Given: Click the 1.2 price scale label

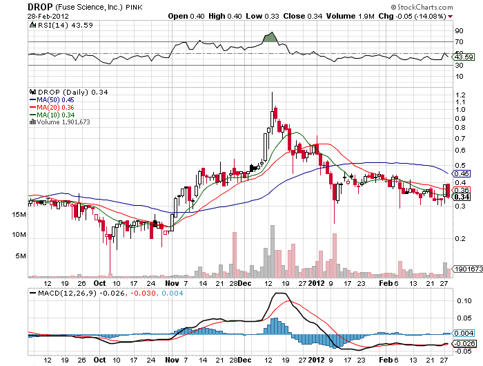Looking at the screenshot, I should click(460, 95).
